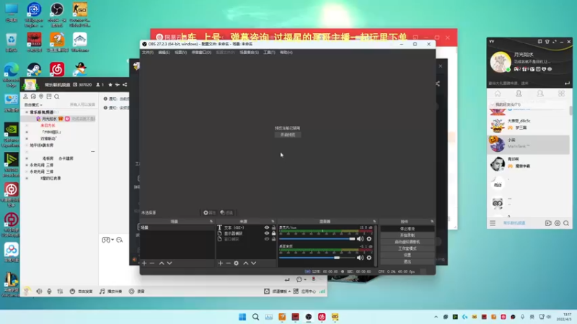The width and height of the screenshot is (577, 324).
Task: Toggle lock on the 显示器捕获 source
Action: pyautogui.click(x=273, y=233)
